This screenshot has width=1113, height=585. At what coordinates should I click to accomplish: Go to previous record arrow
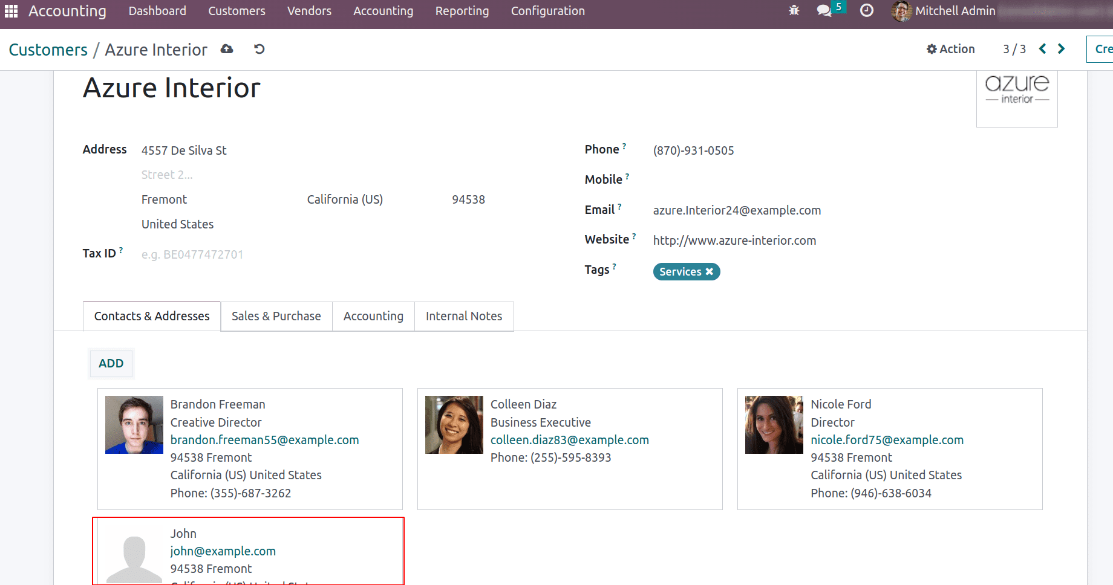tap(1043, 49)
